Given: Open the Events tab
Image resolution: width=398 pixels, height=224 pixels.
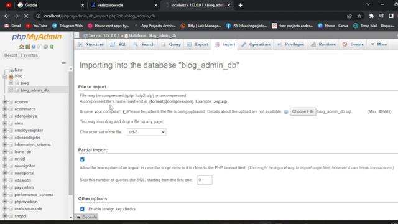Looking at the screenshot, I should point(353,44).
